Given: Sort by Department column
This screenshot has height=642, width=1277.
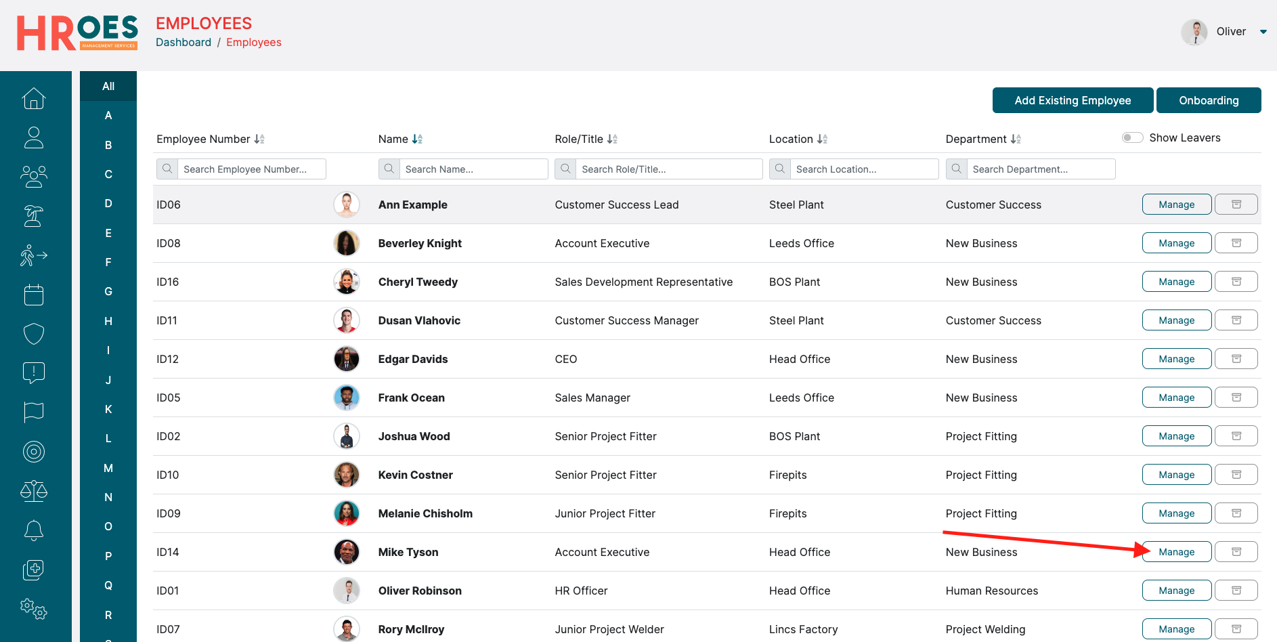Looking at the screenshot, I should pos(1016,139).
